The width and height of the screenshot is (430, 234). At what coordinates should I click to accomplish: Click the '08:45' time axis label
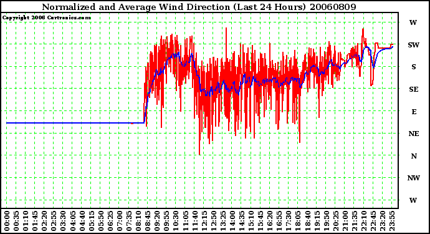coord(148,221)
